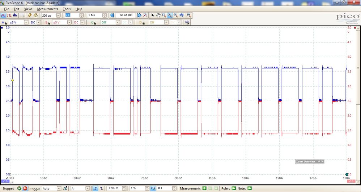The height and width of the screenshot is (192, 361).
Task: Select the Hand pan tool
Action: pos(158,16)
